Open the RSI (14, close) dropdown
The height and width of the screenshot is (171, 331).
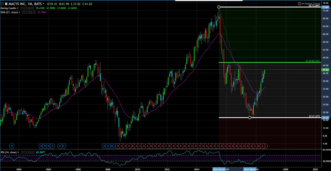[x=18, y=152]
